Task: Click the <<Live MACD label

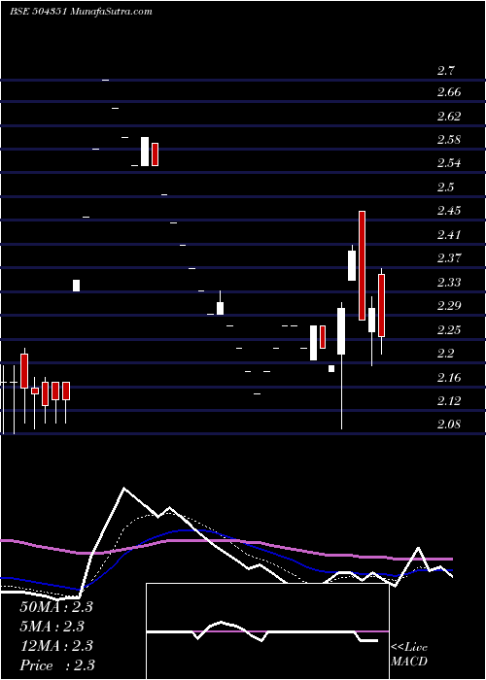Action: tap(409, 655)
